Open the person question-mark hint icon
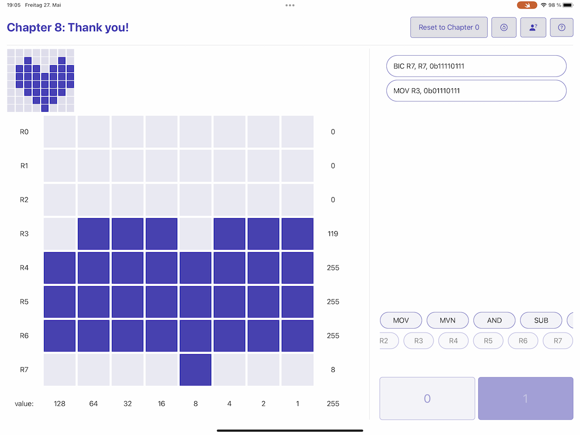The image size is (580, 435). pos(533,28)
